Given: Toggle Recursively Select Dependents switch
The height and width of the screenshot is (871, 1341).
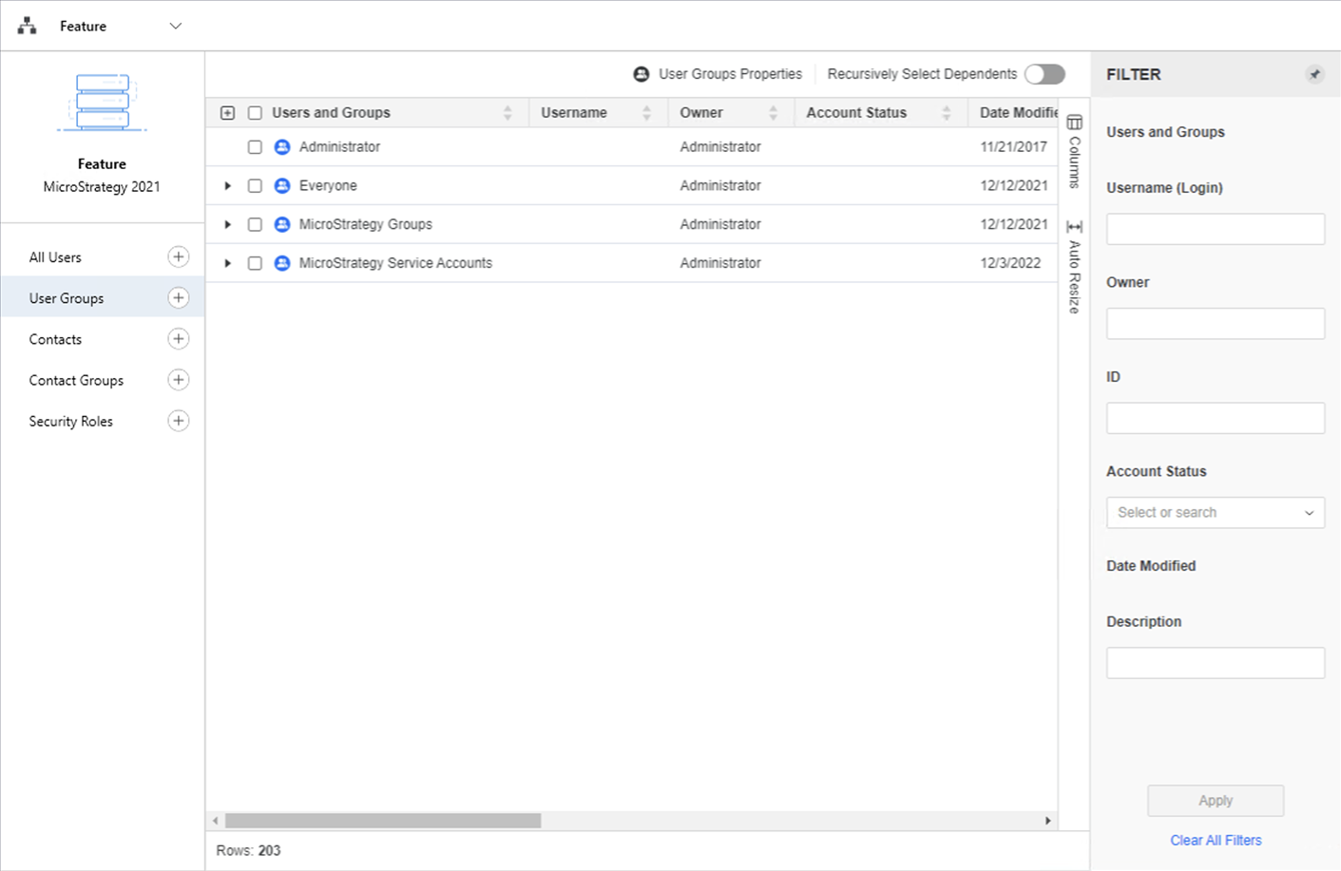Looking at the screenshot, I should click(1044, 74).
